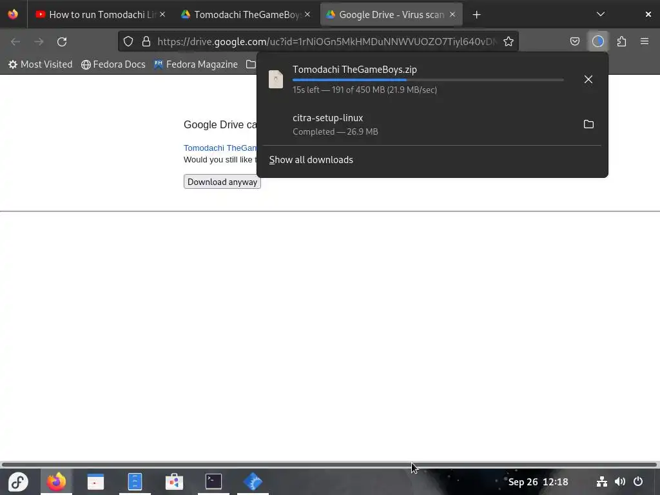Select the Google Drive Virus scan tab
The width and height of the screenshot is (660, 495).
point(391,14)
